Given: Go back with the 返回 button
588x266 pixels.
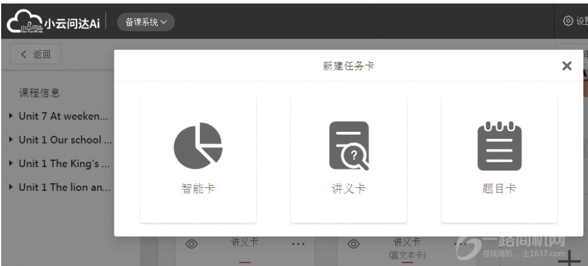Looking at the screenshot, I should (x=36, y=54).
